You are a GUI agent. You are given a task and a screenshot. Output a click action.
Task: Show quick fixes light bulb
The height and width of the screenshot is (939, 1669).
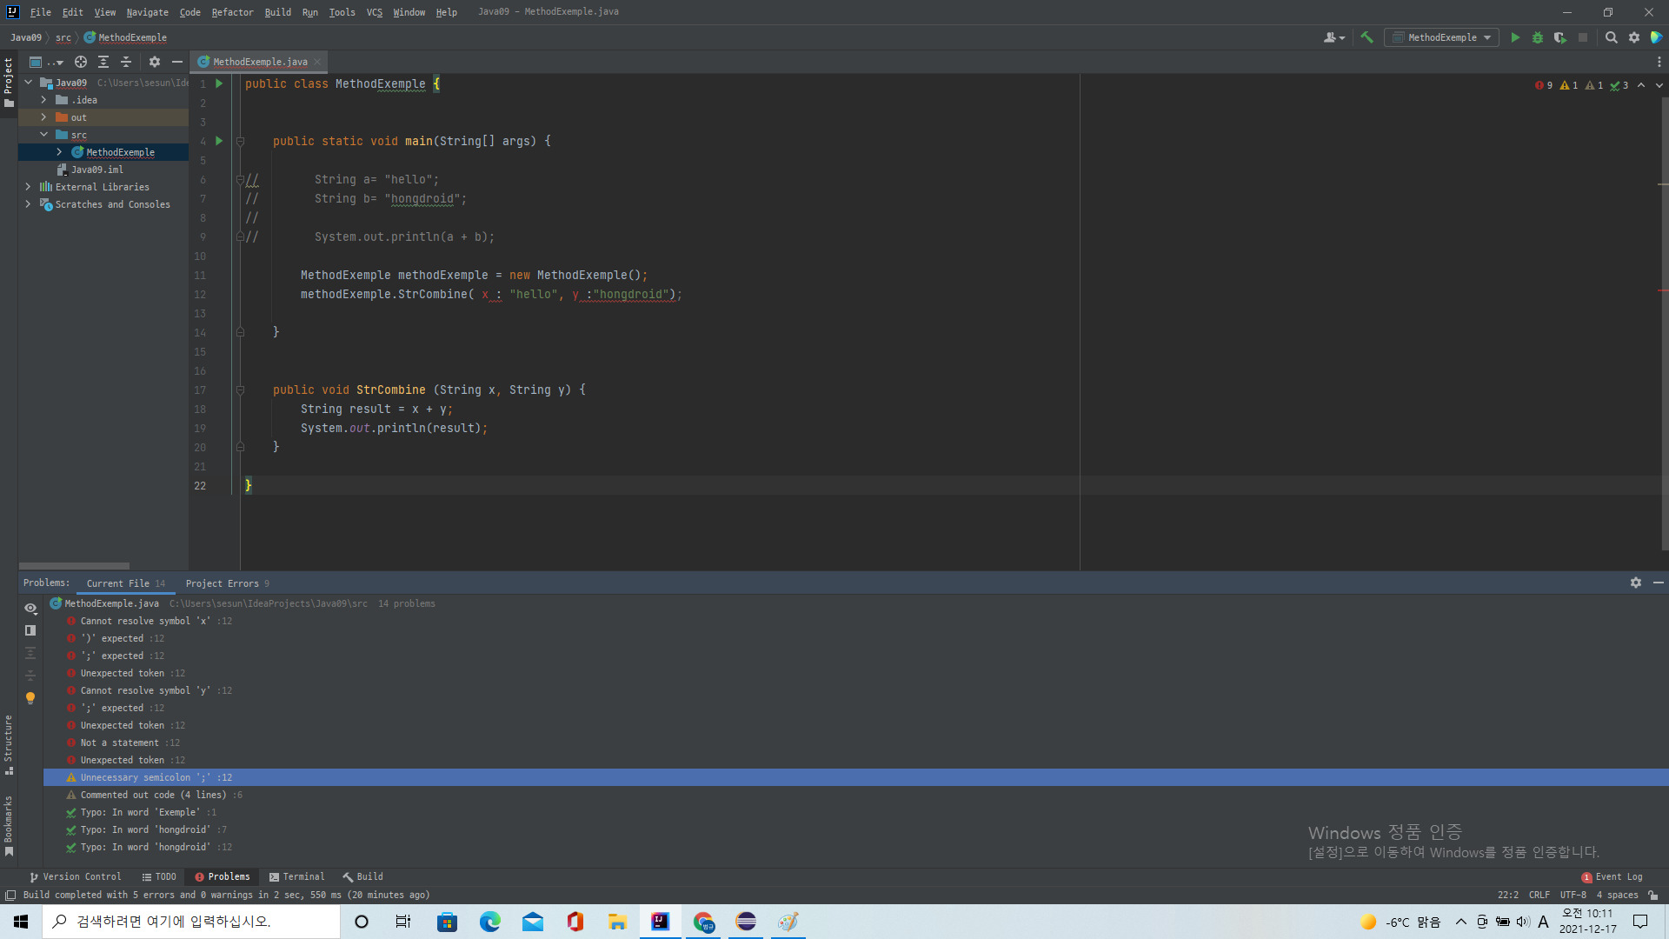[x=30, y=698]
